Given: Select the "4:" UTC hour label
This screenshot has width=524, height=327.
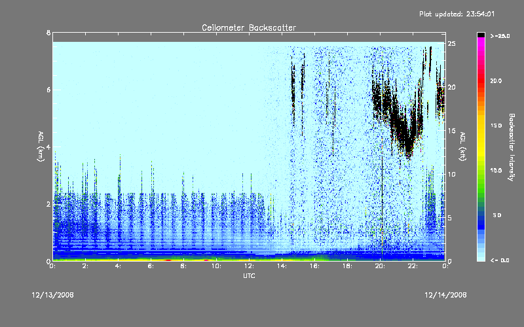Looking at the screenshot, I should pos(119,266).
